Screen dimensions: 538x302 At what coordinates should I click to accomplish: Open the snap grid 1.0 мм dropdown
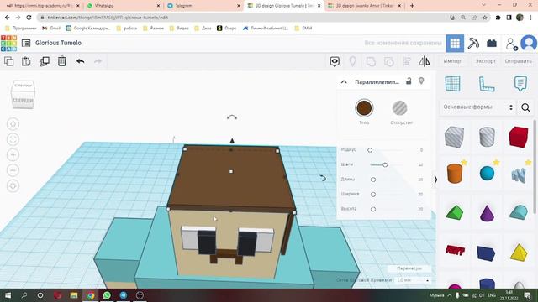click(x=413, y=280)
